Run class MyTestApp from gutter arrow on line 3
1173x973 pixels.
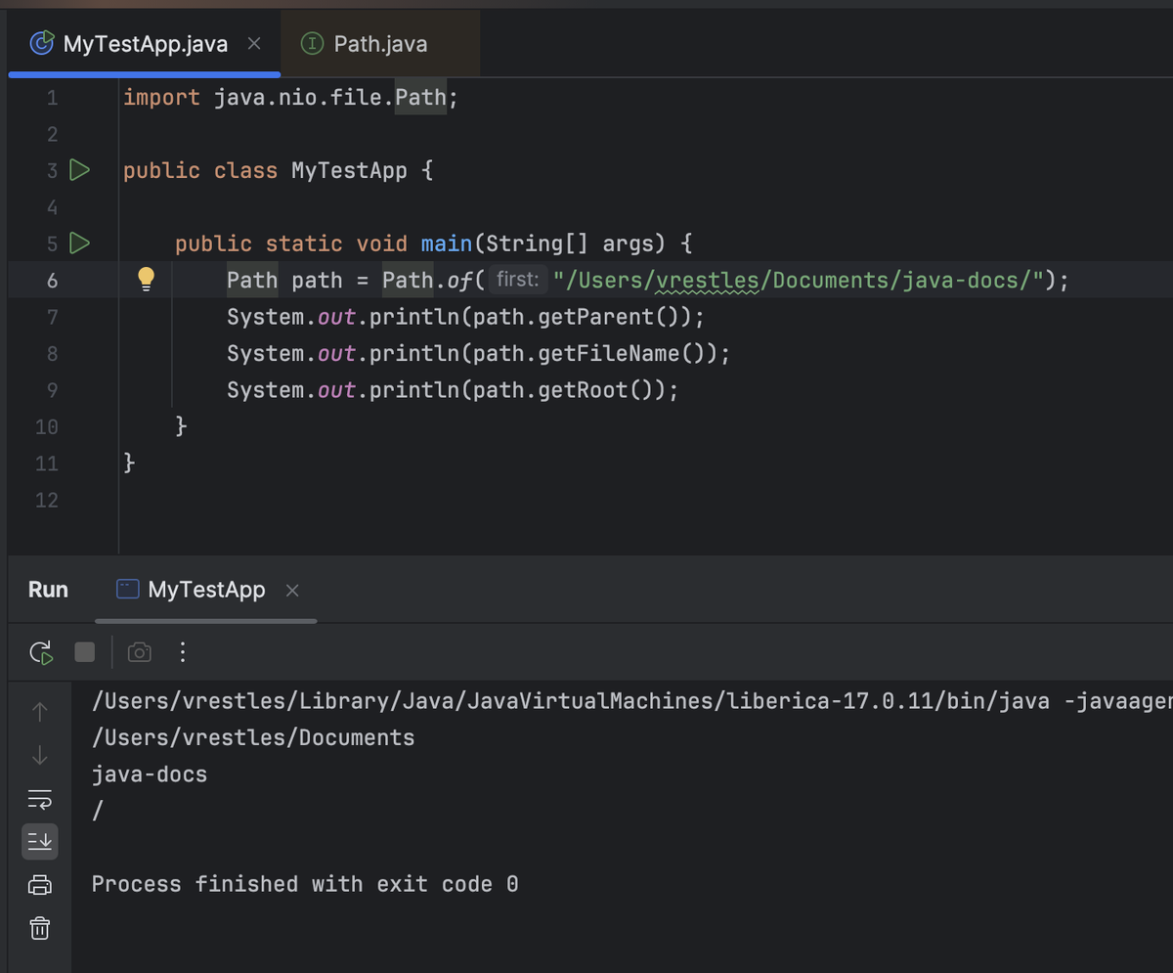point(80,170)
